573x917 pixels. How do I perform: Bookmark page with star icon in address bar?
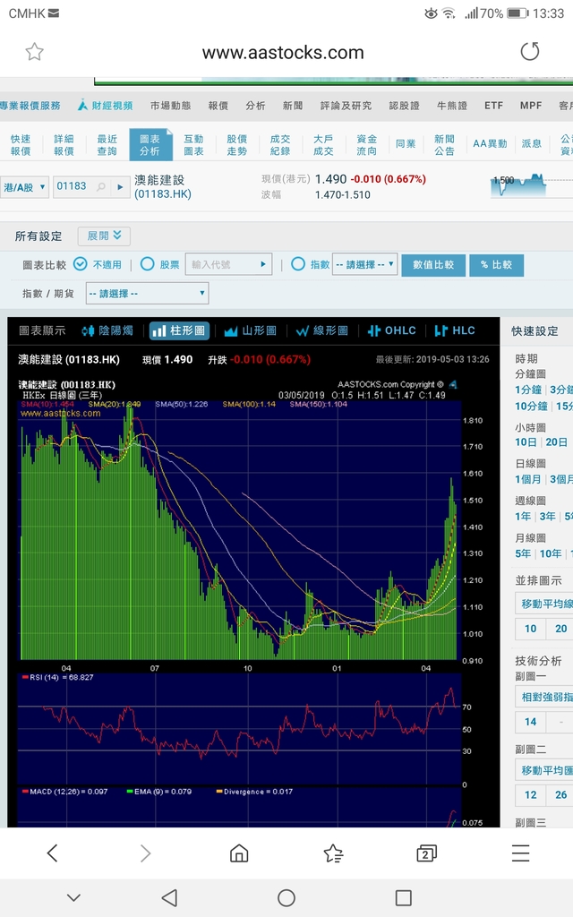pyautogui.click(x=35, y=52)
